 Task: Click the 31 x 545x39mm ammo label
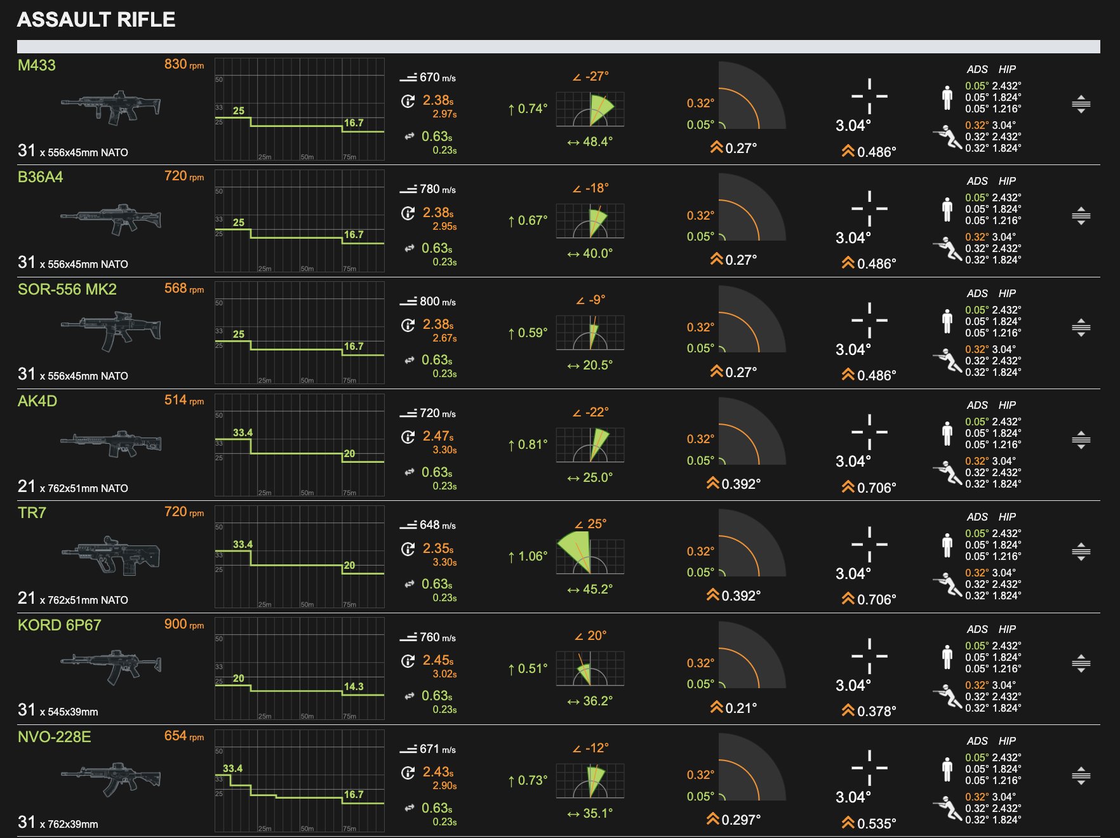pos(58,710)
